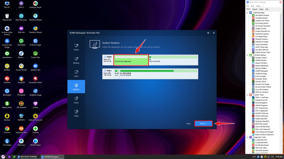The width and height of the screenshot is (284, 159).
Task: Collapse the 1.Essential Apps tree group
Action: [x=247, y=13]
